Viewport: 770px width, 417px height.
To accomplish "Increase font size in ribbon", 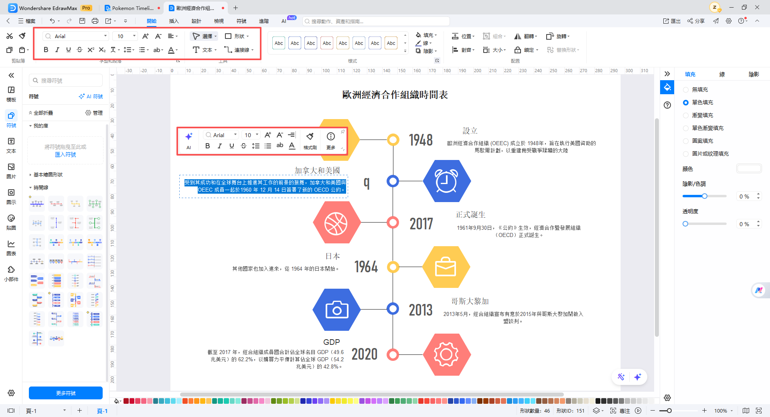I will coord(146,36).
